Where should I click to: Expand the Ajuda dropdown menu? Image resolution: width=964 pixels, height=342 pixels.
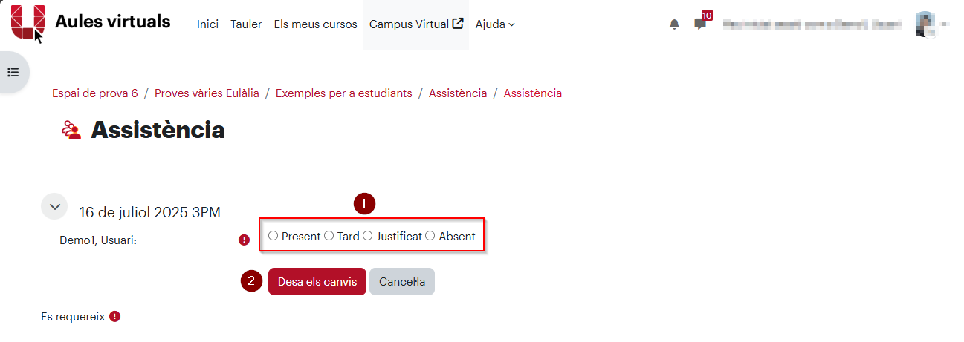tap(495, 24)
